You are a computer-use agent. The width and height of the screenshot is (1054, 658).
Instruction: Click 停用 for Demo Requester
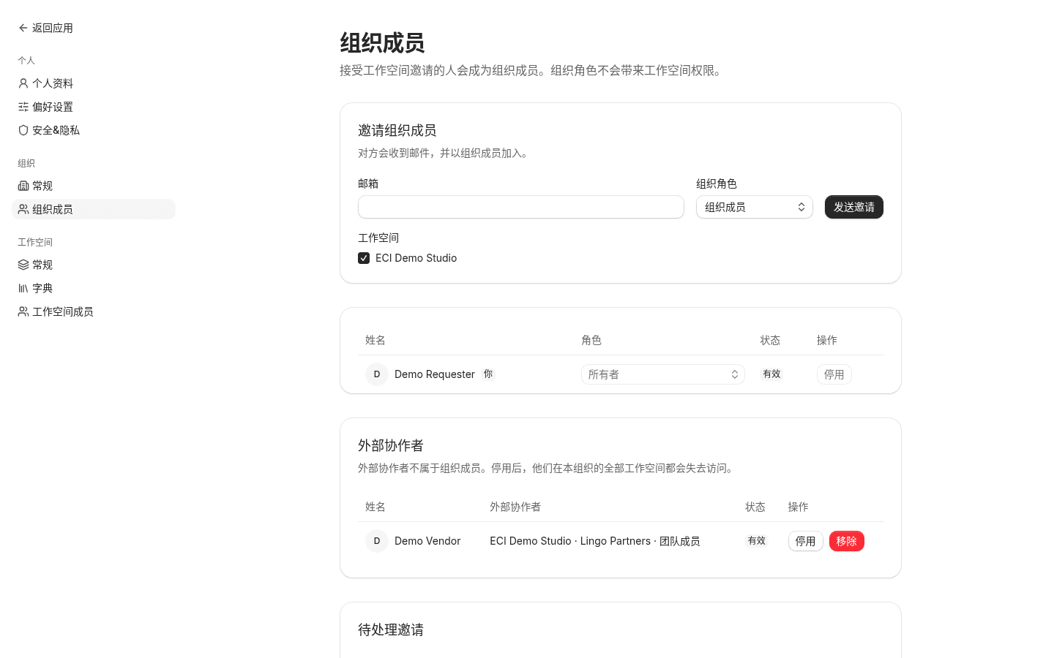(x=834, y=374)
